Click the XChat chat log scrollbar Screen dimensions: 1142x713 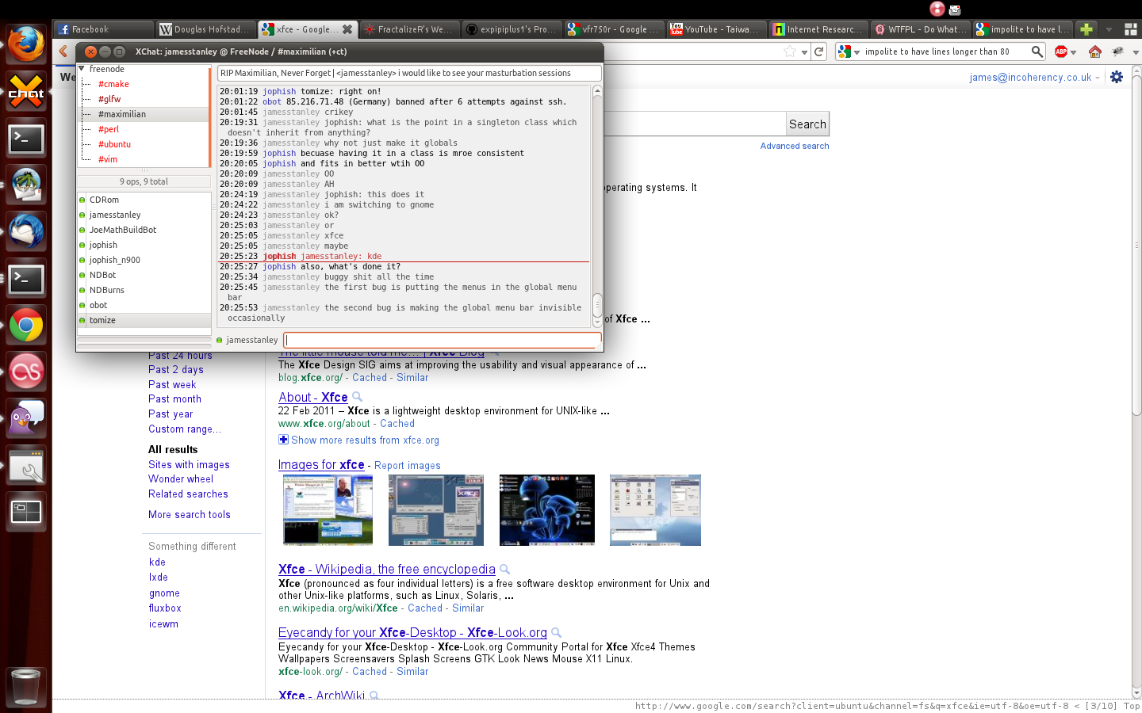597,304
